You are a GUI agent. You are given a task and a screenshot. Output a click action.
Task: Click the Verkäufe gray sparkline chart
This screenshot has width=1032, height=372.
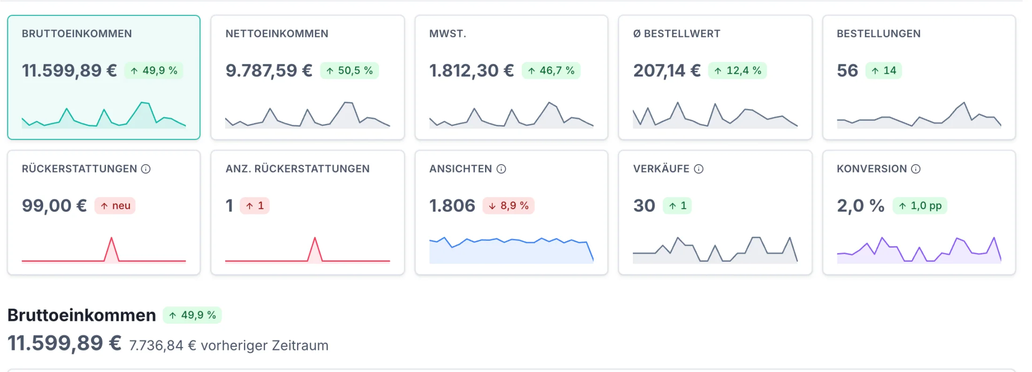point(715,250)
